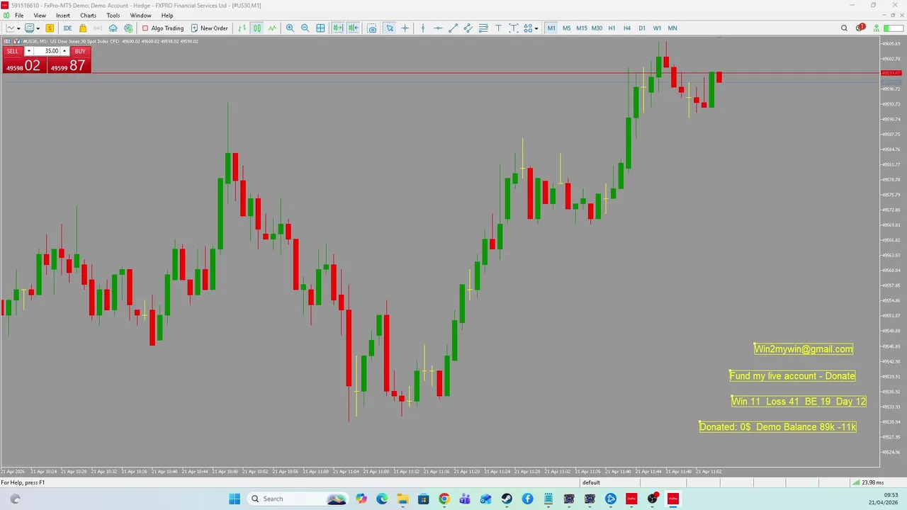Image resolution: width=907 pixels, height=510 pixels.
Task: Click the 49598 02 sell price panel
Action: pyautogui.click(x=24, y=65)
